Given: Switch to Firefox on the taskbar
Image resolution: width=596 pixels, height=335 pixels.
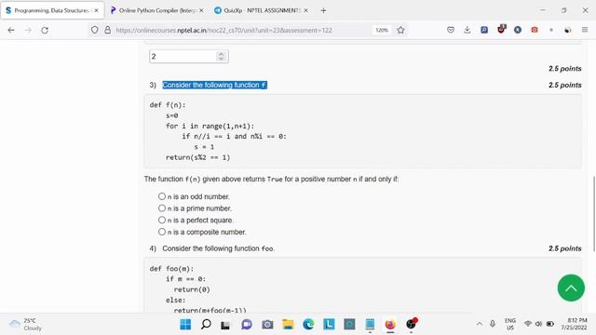Looking at the screenshot, I should coord(390,324).
